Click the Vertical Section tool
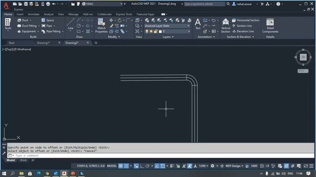Viewport: 316px width, 177px height. click(226, 26)
